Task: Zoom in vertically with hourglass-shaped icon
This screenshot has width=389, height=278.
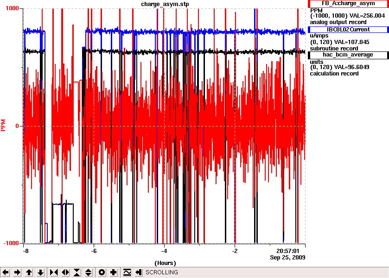Action: click(x=77, y=272)
